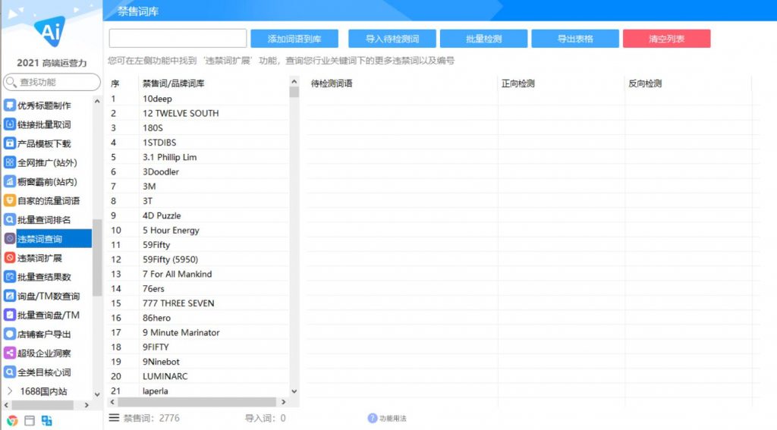Select the row '777 THREE SEVEN'
Image resolution: width=777 pixels, height=430 pixels.
click(198, 303)
